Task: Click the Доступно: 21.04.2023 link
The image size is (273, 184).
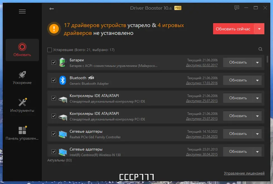Action: [202, 137]
